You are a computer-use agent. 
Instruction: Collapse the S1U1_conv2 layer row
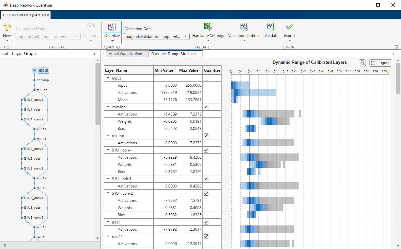(108, 193)
